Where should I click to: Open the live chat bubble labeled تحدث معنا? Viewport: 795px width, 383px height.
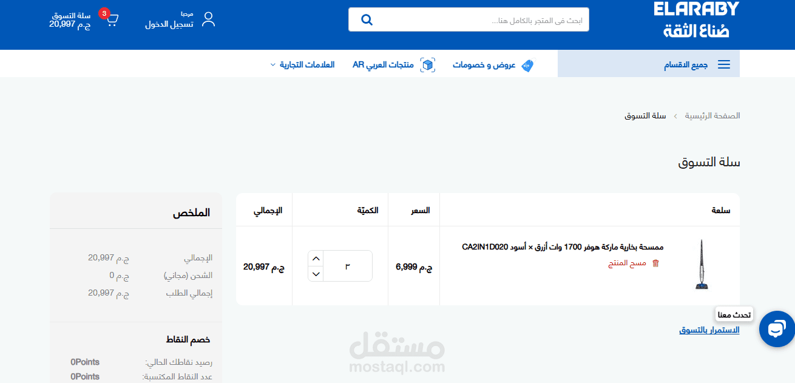click(777, 329)
